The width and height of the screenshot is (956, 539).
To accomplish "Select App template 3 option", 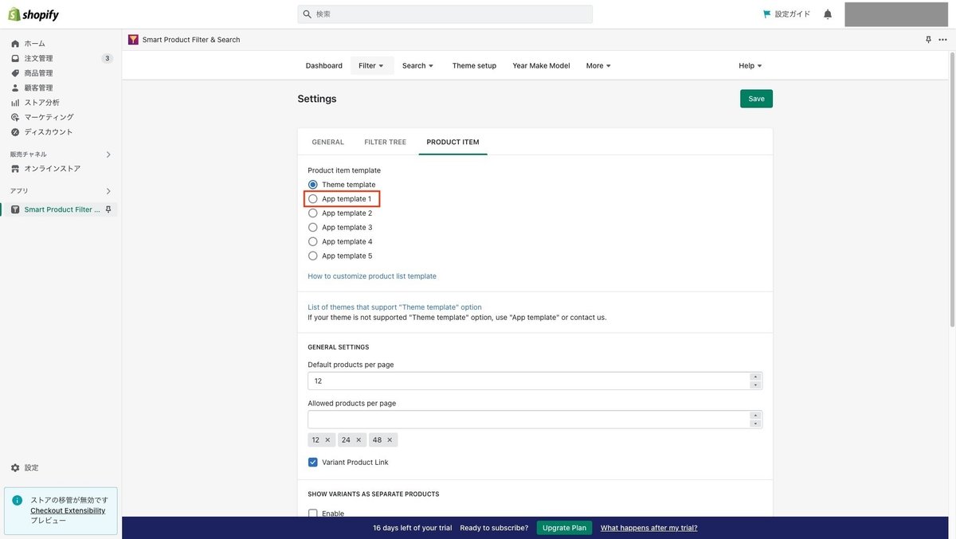I will click(x=313, y=228).
